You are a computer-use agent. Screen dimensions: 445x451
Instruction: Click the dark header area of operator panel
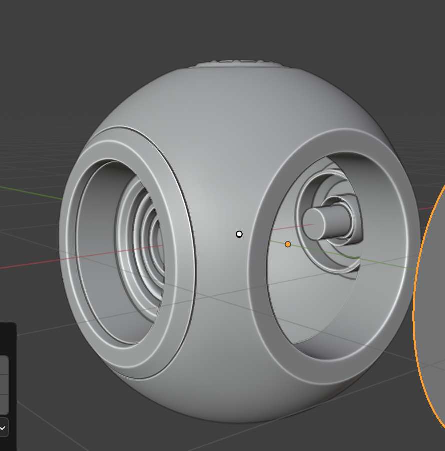coord(7,335)
